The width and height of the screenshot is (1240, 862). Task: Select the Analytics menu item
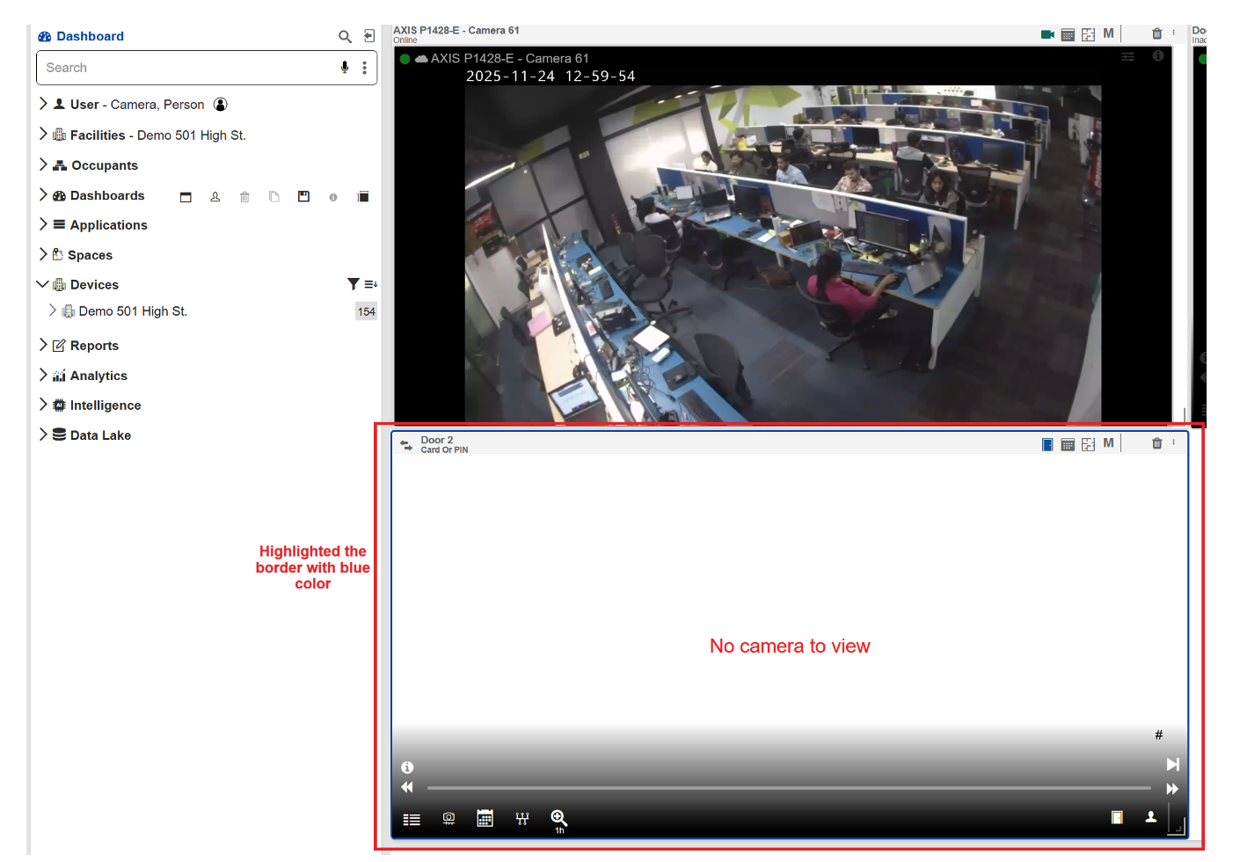(98, 376)
